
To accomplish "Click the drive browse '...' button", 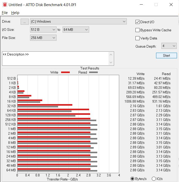I will [25, 22].
